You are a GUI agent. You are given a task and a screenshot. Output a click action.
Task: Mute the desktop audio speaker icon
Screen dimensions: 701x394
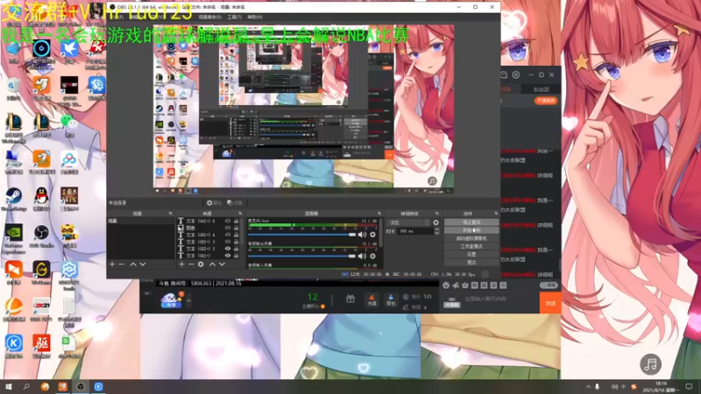click(362, 256)
